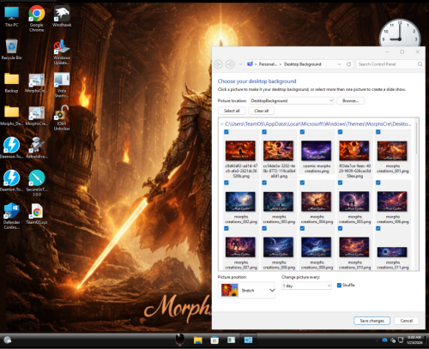Open Microsoft Store taskbar icon
429x349 pixels.
214,340
